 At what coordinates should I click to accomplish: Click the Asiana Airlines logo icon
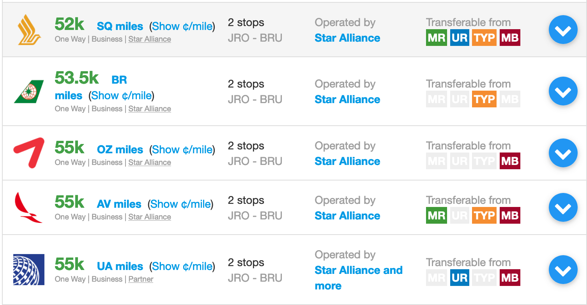29,153
